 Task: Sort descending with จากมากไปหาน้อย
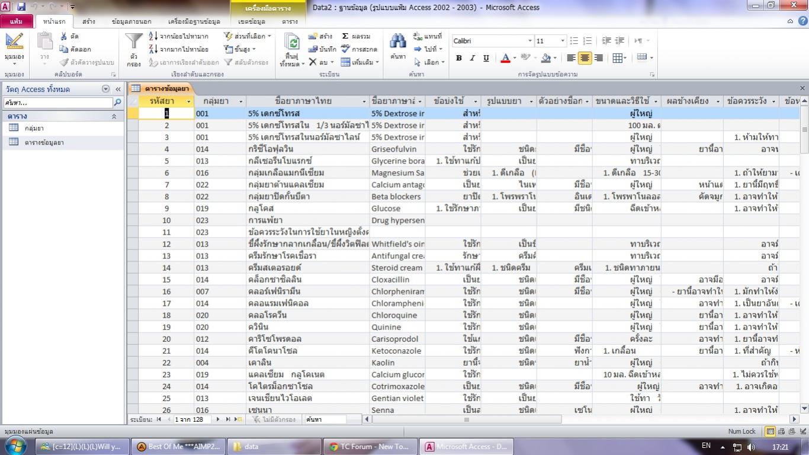click(x=178, y=49)
